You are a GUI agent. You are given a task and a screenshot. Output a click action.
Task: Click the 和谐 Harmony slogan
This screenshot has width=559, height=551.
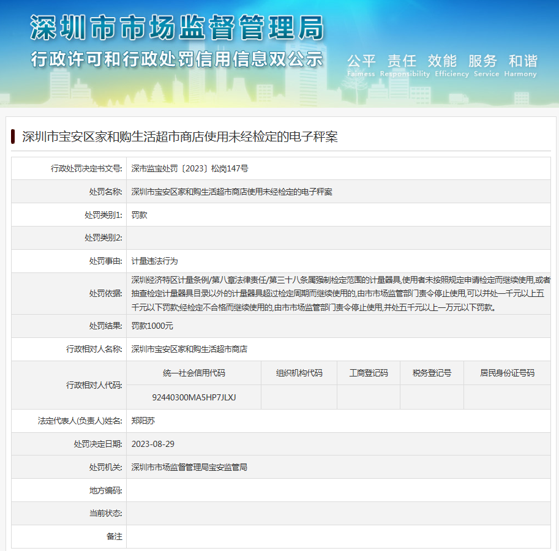pyautogui.click(x=520, y=66)
